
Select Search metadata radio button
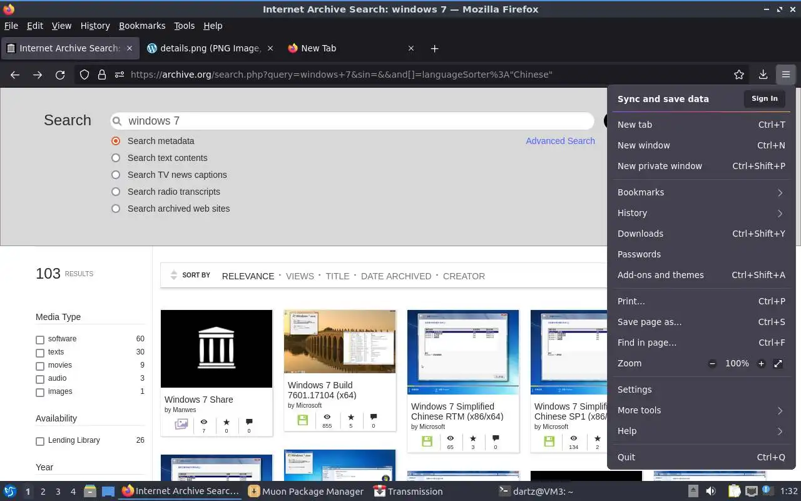(116, 141)
